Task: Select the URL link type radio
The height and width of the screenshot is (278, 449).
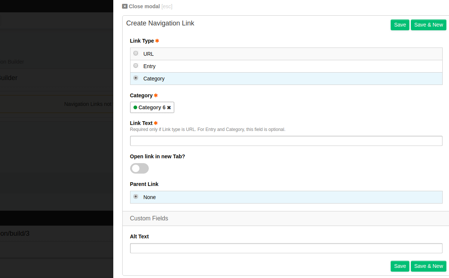Action: [136, 53]
